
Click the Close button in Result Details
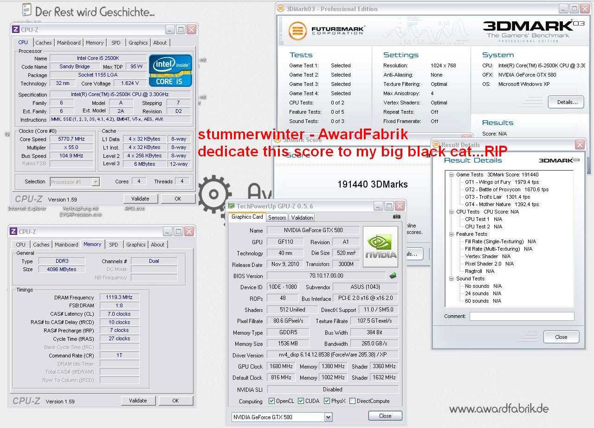coord(561,337)
